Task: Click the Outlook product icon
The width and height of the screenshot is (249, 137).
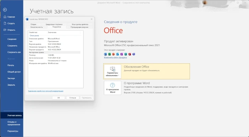Action: [117, 54]
